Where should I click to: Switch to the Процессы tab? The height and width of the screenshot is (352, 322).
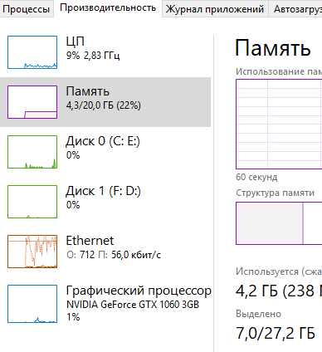coord(26,9)
